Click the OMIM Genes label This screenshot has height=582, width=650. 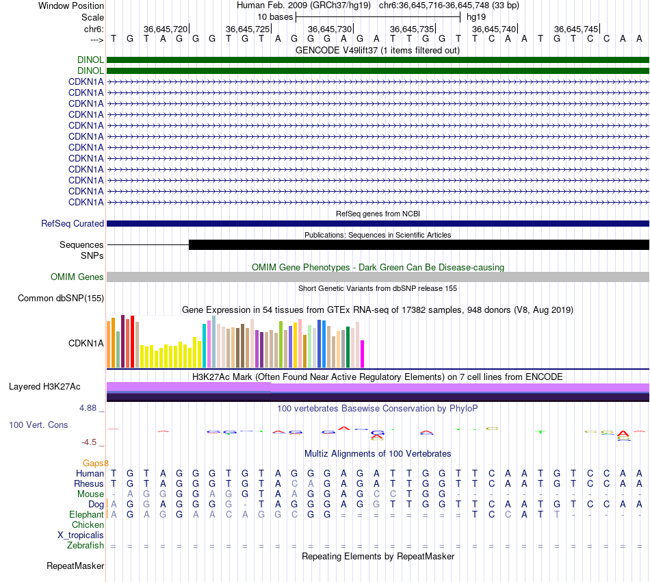pos(77,277)
